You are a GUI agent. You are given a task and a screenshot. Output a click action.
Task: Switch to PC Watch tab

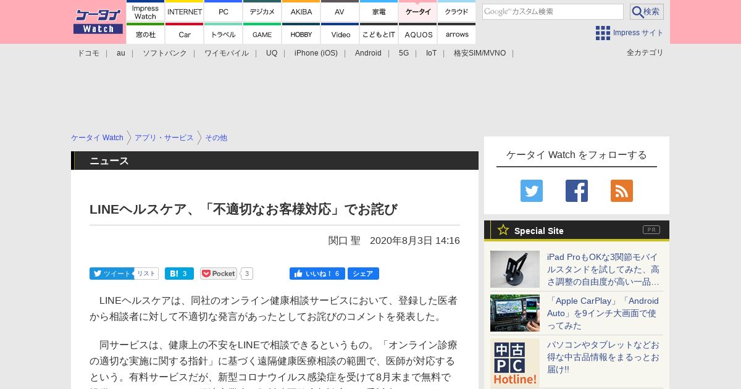pyautogui.click(x=224, y=11)
